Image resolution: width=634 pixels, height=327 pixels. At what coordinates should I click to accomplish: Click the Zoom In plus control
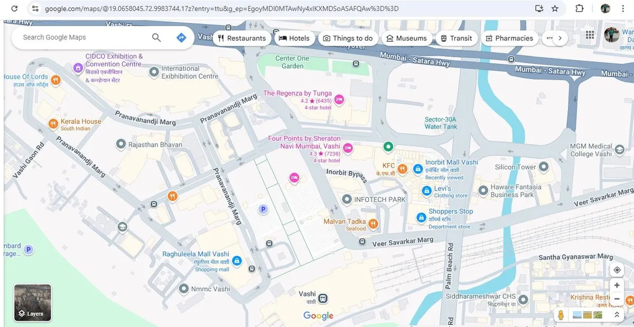coord(617,285)
